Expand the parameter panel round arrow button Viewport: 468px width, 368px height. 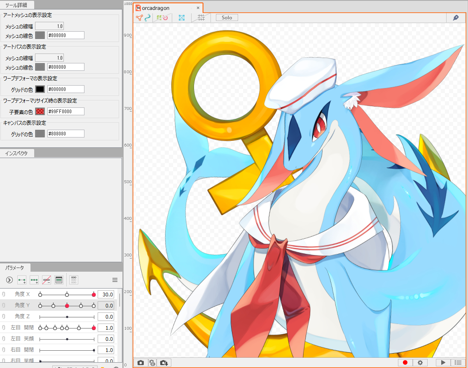coord(9,280)
